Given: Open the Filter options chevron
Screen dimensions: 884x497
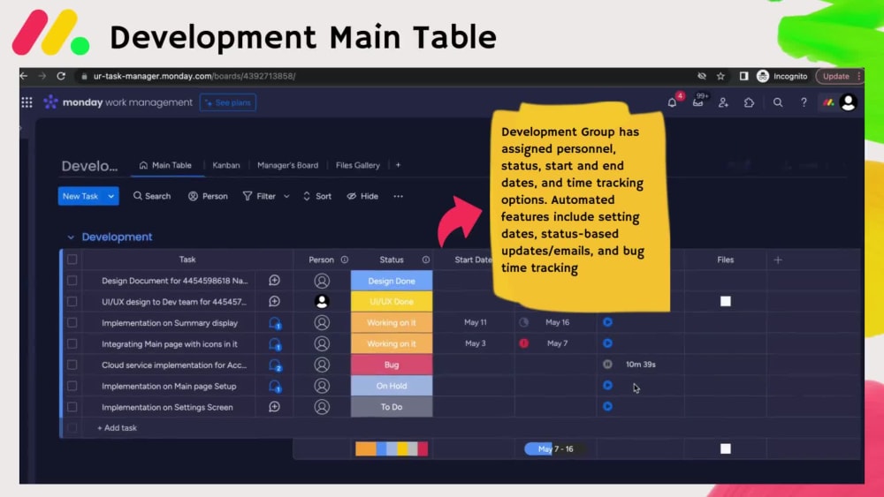Looking at the screenshot, I should pyautogui.click(x=286, y=196).
